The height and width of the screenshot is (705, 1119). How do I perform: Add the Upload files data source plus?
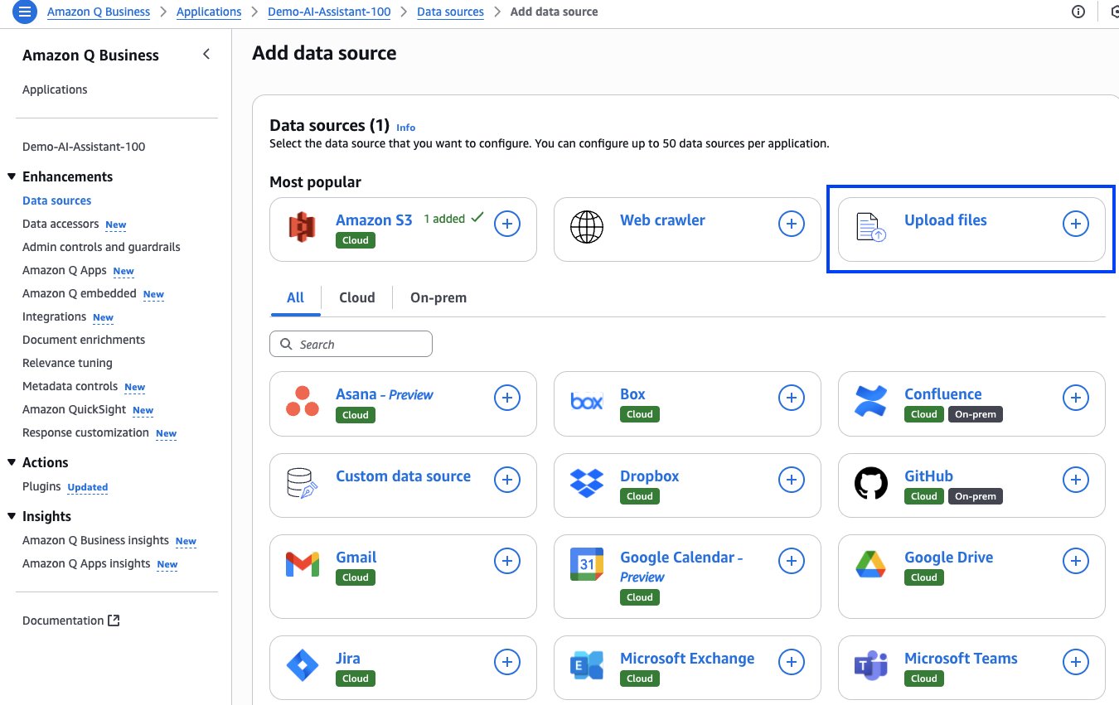[x=1076, y=224]
